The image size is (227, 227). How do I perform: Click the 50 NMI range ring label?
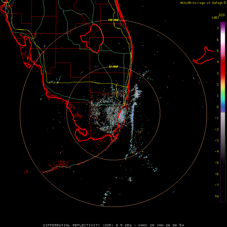[x=113, y=67]
